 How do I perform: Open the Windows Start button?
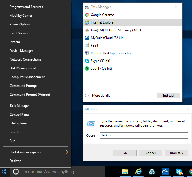[x=4, y=172]
